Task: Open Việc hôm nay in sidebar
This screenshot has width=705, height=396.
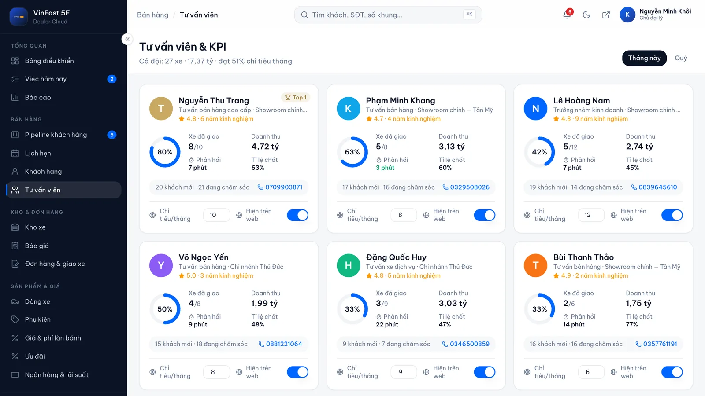Action: pos(64,79)
